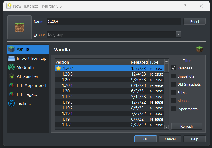Sort by the Released column header
Viewport: 212px width, 148px height.
(139, 62)
